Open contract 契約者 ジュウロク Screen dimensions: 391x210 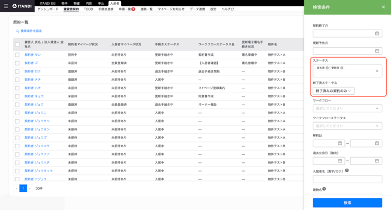click(x=37, y=146)
